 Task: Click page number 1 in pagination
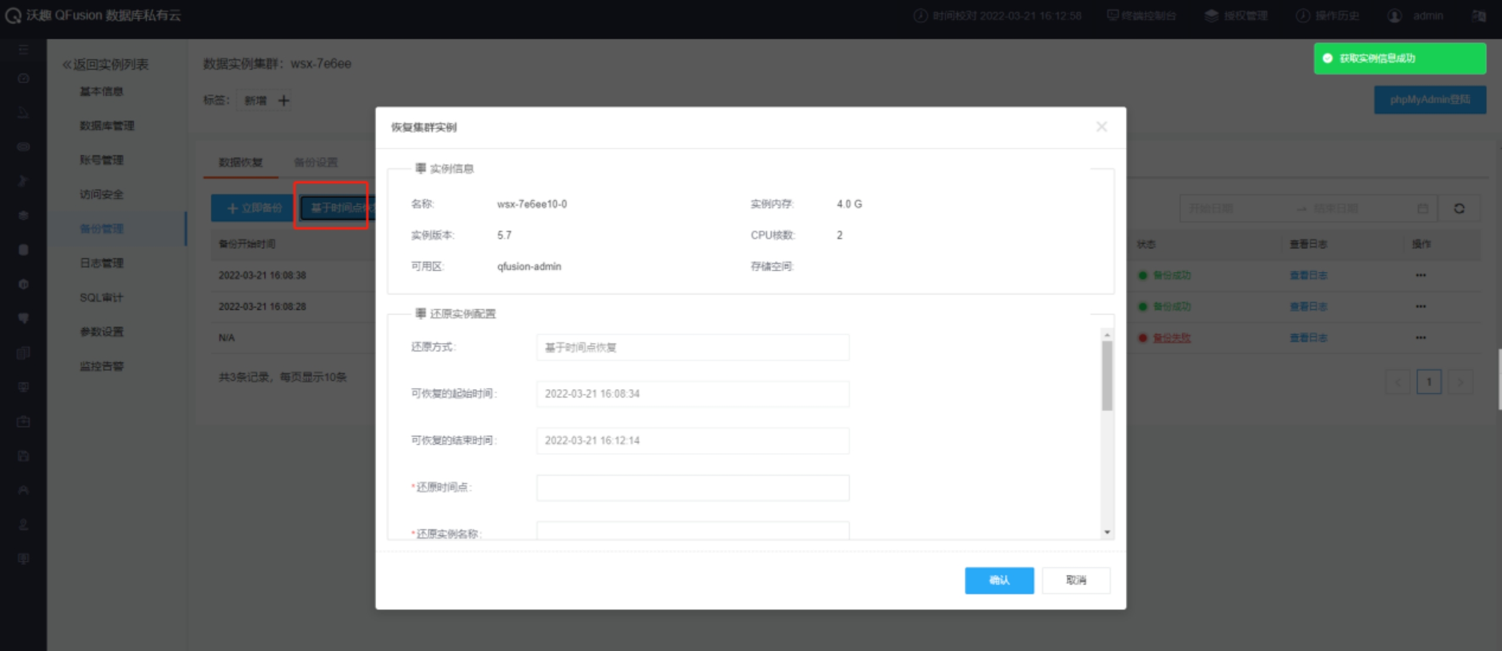pyautogui.click(x=1429, y=382)
